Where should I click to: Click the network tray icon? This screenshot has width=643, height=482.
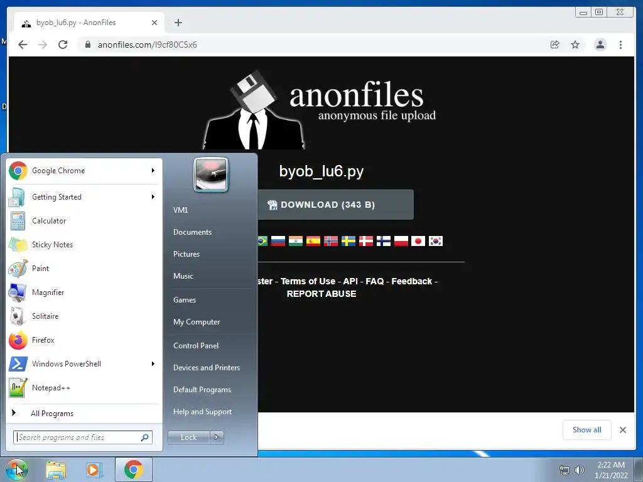click(565, 470)
